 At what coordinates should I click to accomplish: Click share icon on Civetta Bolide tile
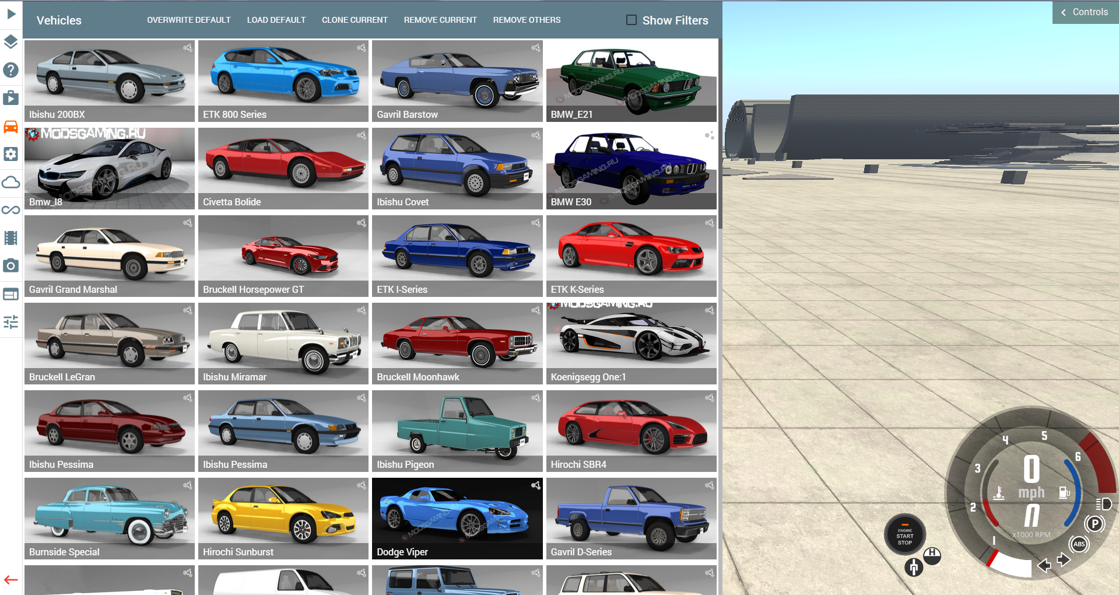362,135
